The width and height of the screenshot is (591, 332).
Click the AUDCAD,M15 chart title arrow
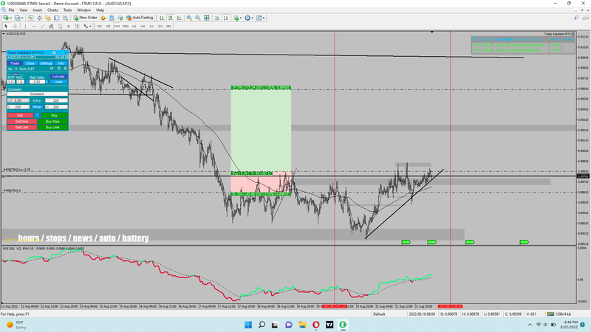4,33
